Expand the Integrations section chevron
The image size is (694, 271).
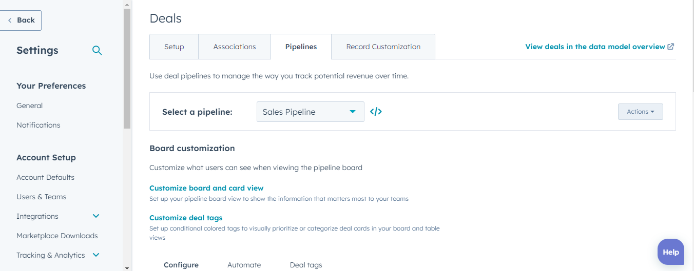pos(96,216)
